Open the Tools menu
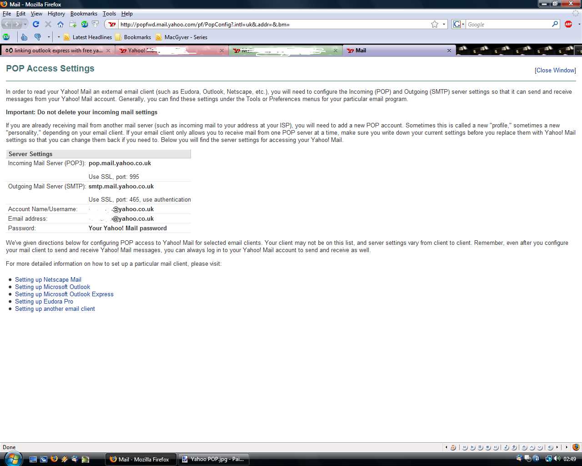The image size is (582, 466). tap(109, 14)
